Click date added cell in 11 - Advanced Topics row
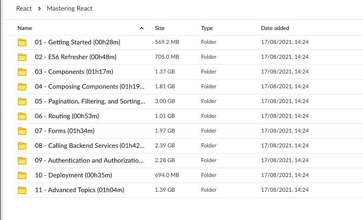This screenshot has width=363, height=220. click(x=285, y=190)
